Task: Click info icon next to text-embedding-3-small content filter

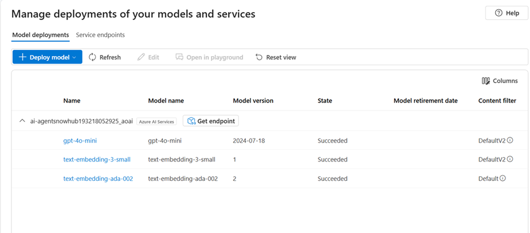Action: pos(510,160)
